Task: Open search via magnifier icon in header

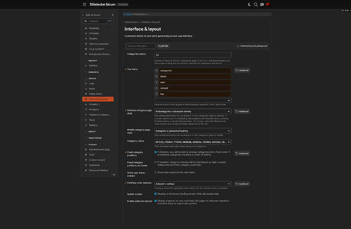Action: point(256,5)
